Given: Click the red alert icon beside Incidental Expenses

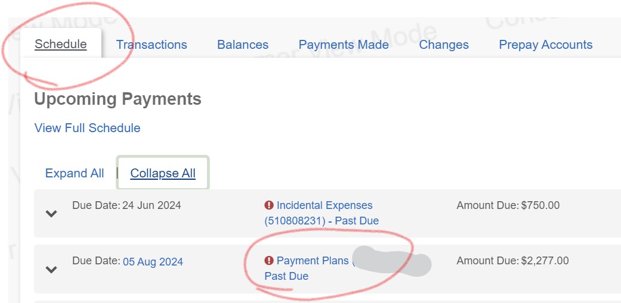Looking at the screenshot, I should tap(269, 205).
